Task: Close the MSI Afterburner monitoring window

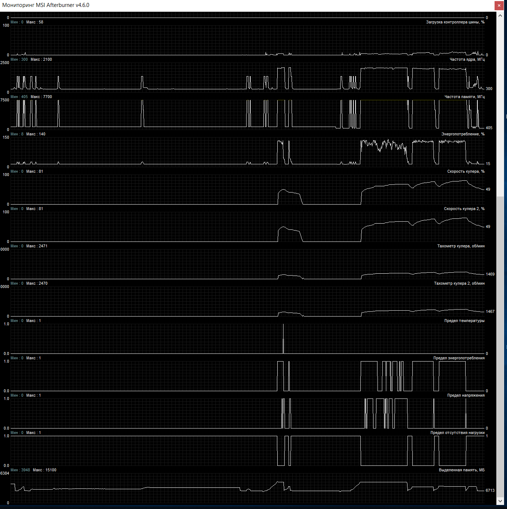Action: click(499, 5)
